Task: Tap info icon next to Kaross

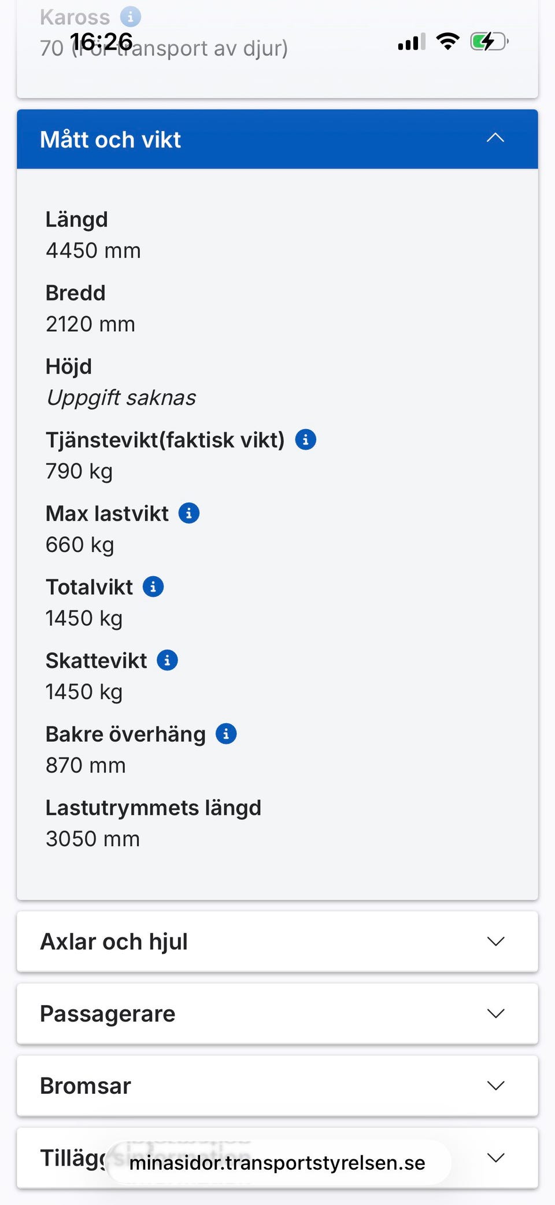Action: click(131, 17)
